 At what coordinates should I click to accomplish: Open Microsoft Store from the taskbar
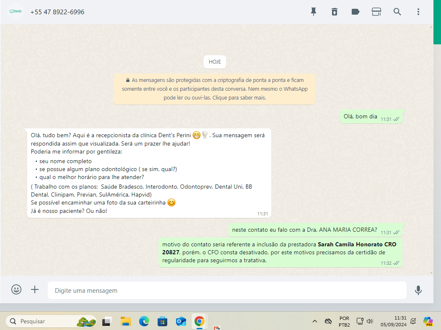[162, 321]
